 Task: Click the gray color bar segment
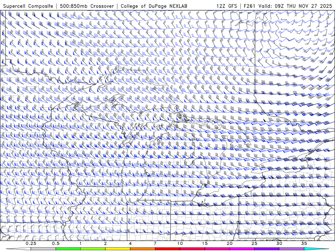pyautogui.click(x=44, y=249)
